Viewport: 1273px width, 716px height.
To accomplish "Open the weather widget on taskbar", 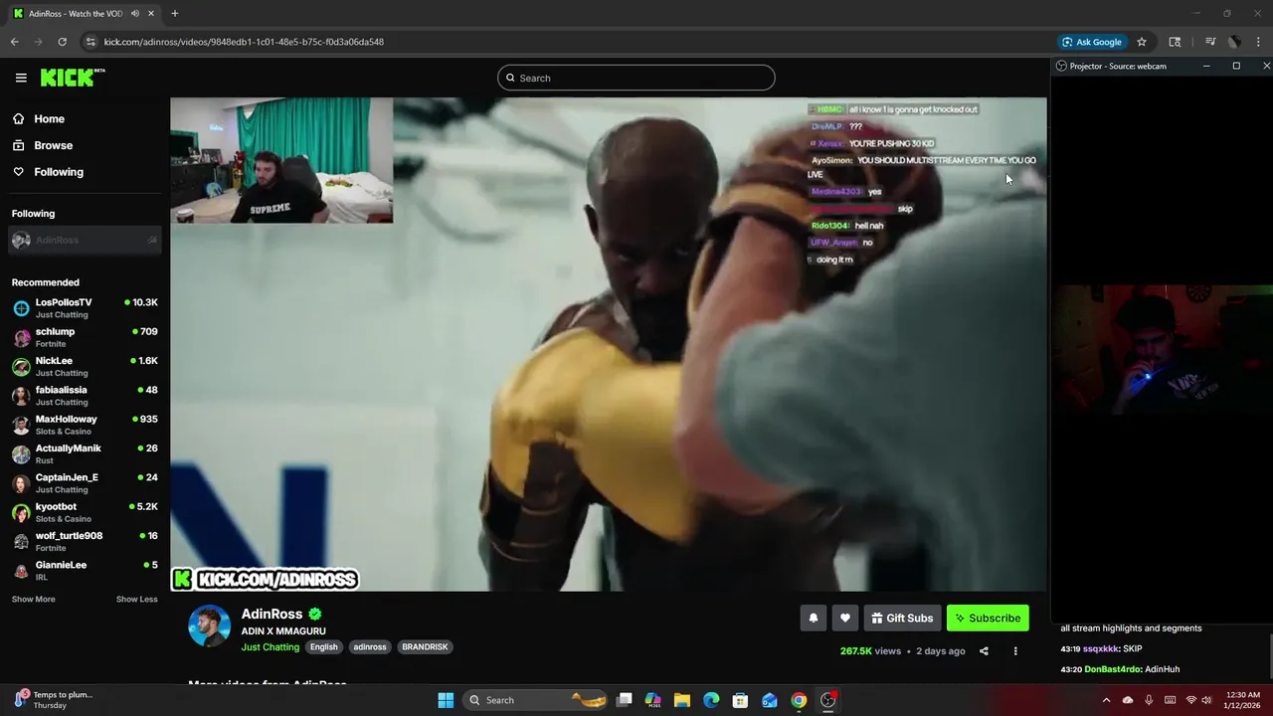I will coord(55,700).
